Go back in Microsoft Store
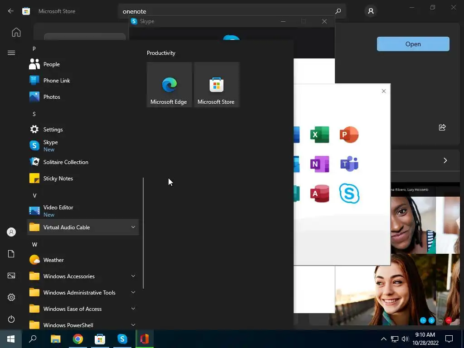Image resolution: width=464 pixels, height=348 pixels. (11, 11)
